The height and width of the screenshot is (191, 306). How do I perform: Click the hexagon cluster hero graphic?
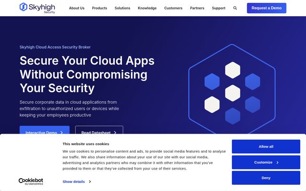click(x=232, y=89)
